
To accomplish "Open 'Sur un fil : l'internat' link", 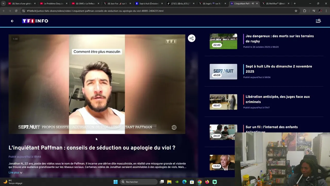I will pos(272,128).
